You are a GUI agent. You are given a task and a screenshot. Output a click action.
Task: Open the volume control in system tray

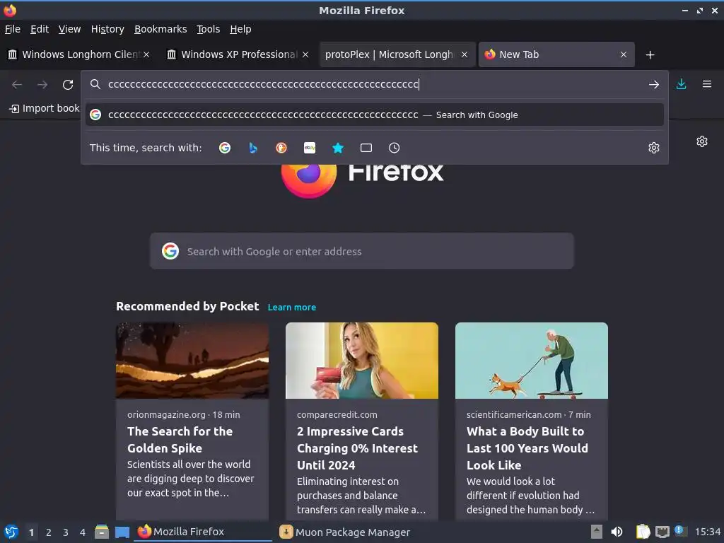617,532
